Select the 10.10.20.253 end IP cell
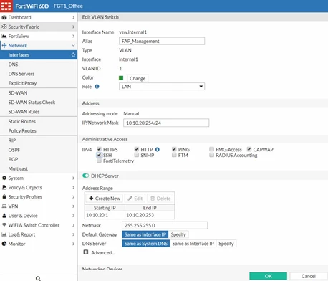The height and width of the screenshot is (281, 328). pyautogui.click(x=150, y=215)
